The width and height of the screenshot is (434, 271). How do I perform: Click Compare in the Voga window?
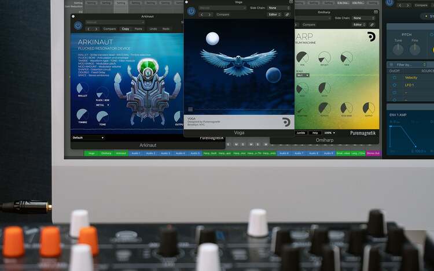[223, 14]
